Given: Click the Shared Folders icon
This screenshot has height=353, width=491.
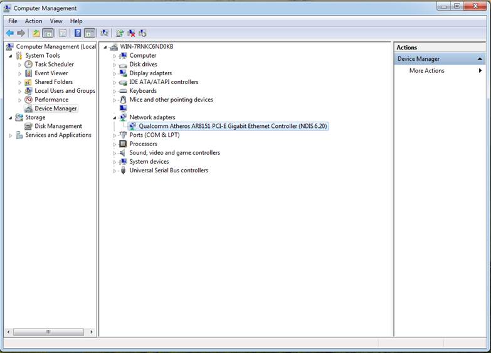Looking at the screenshot, I should pos(28,82).
